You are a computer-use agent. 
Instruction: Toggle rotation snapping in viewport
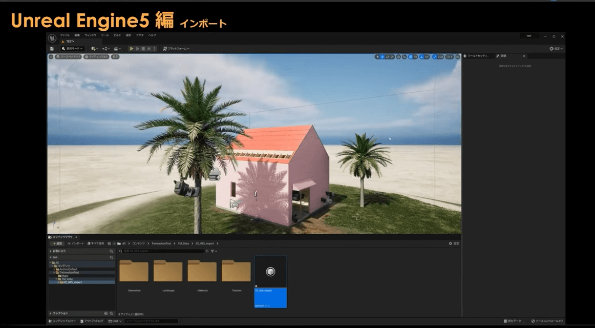(421, 57)
